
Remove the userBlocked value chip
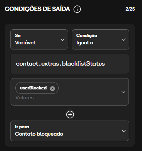[x=52, y=89]
